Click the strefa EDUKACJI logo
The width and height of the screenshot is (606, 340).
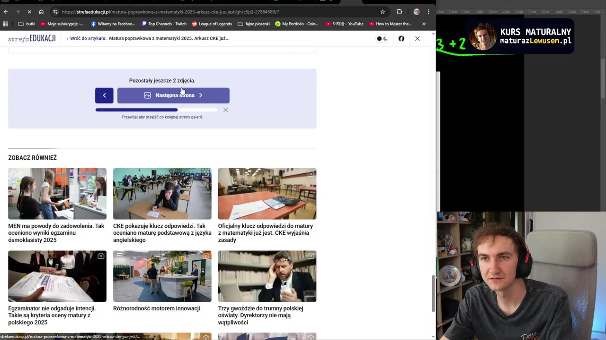coord(32,38)
